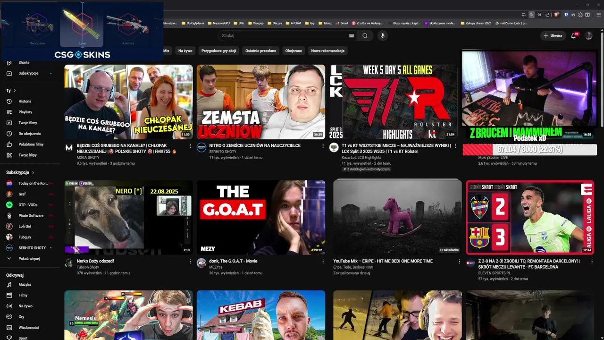Open Shorts in the sidebar
Image resolution: width=604 pixels, height=340 pixels.
[24, 62]
